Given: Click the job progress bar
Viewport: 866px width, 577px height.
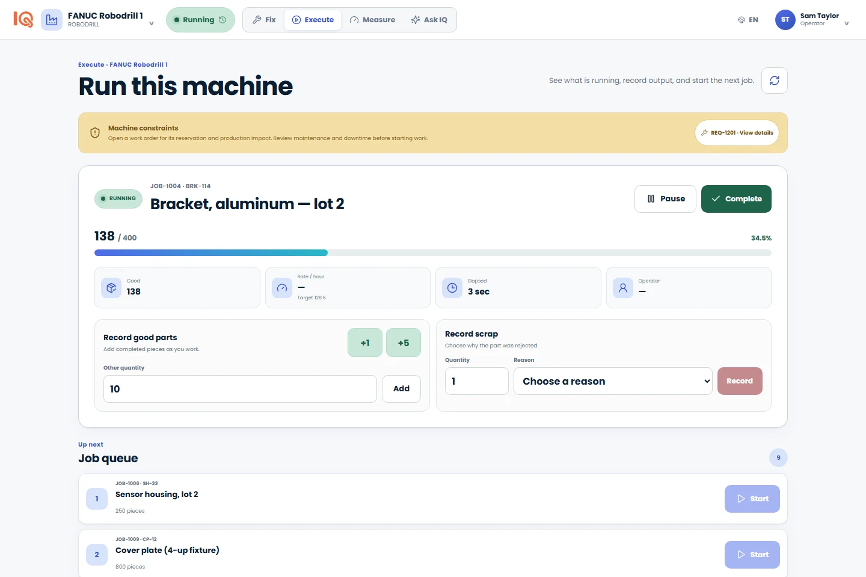Looking at the screenshot, I should click(433, 253).
